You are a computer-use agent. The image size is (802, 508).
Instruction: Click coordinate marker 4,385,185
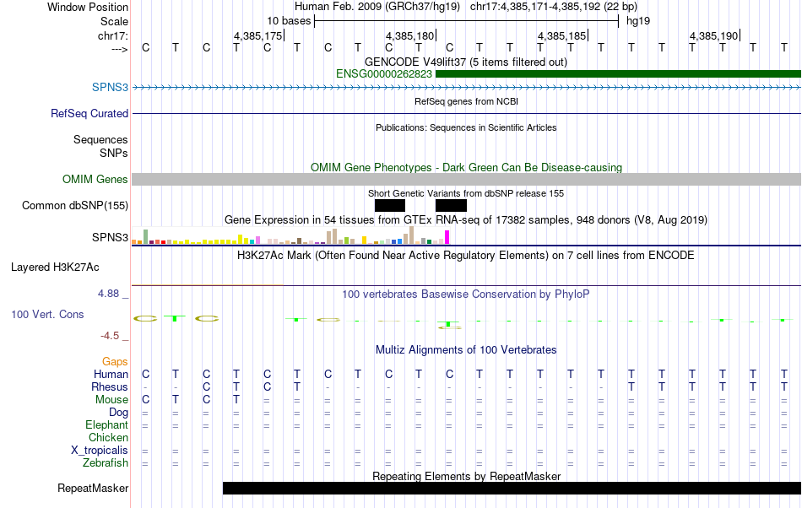[561, 35]
